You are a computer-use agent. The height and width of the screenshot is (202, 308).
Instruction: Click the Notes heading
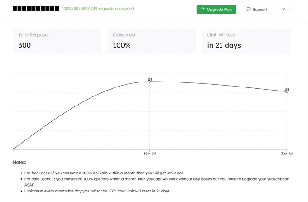(19, 162)
